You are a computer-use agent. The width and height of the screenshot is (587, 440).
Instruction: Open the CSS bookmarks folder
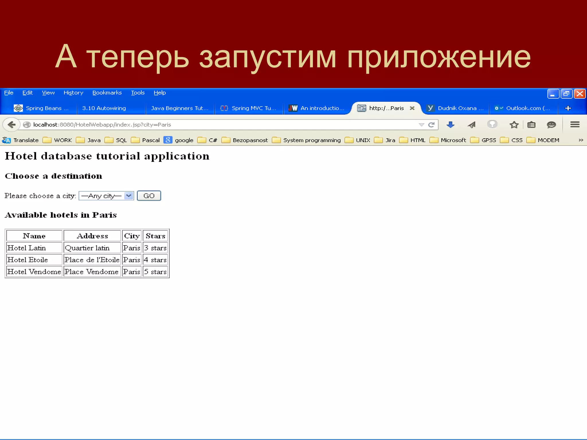coord(511,140)
